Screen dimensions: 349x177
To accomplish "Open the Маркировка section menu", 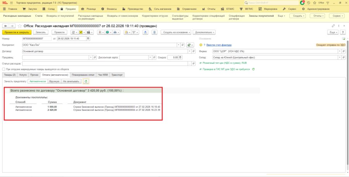I will coord(268,9).
